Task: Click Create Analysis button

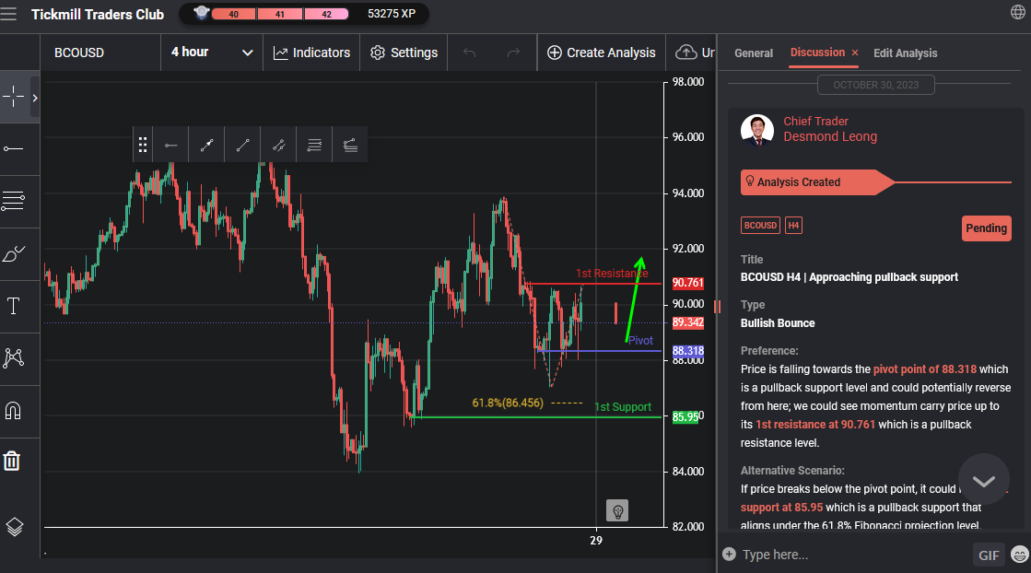Action: tap(602, 53)
